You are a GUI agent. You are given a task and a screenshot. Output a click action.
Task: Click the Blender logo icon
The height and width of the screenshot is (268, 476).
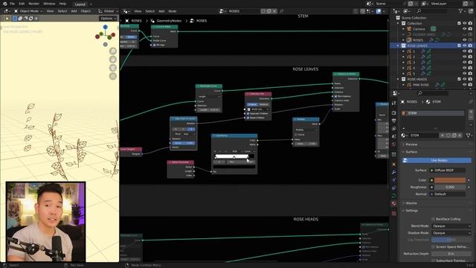click(5, 4)
